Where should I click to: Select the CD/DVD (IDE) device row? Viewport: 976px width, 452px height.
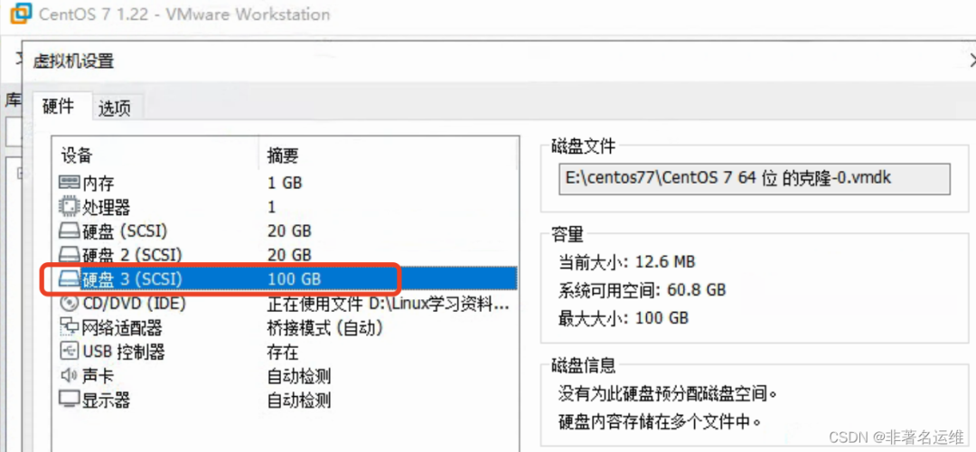coord(285,303)
